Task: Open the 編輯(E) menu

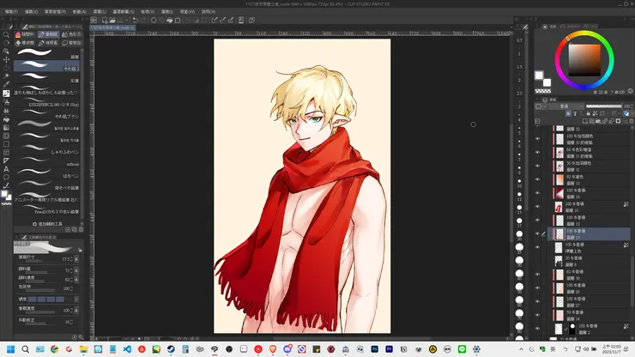Action: tap(31, 12)
